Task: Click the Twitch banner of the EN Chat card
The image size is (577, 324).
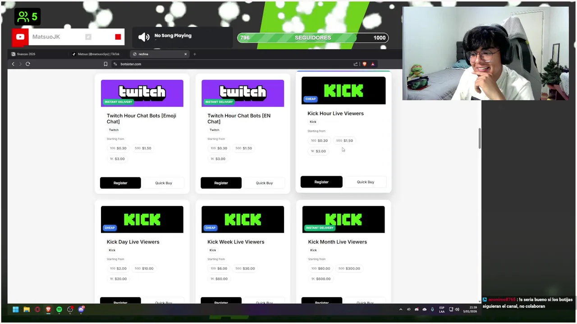Action: tap(243, 93)
